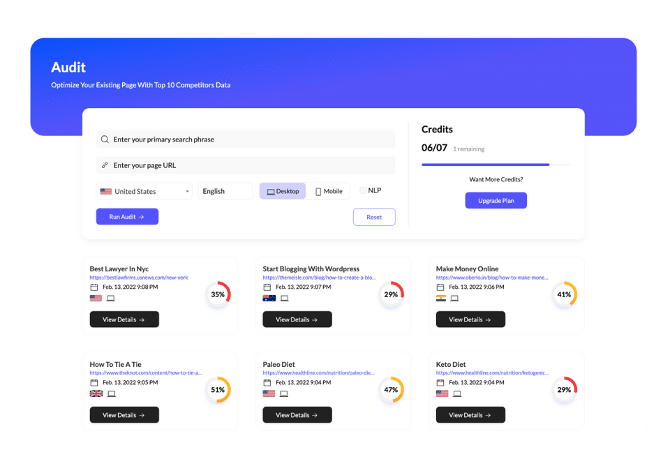View Details for Keto Diet
The width and height of the screenshot is (670, 461).
point(470,416)
